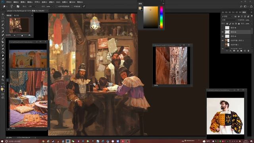Click the foreground color swatch in toolbar
This screenshot has height=143, width=254.
coord(2,89)
